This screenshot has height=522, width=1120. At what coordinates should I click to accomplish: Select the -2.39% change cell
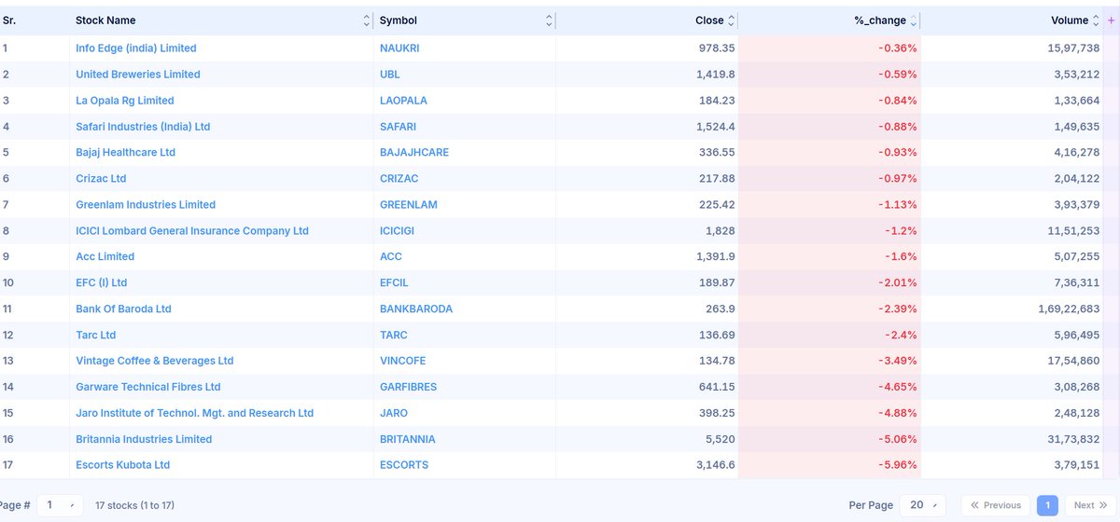pyautogui.click(x=830, y=309)
